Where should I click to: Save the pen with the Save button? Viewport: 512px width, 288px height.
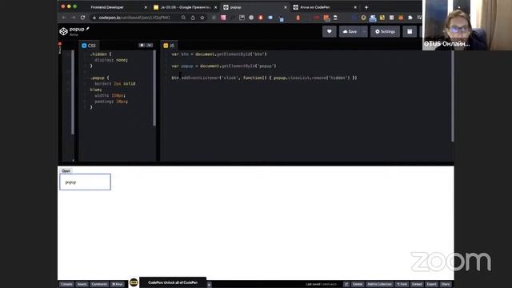(x=350, y=32)
